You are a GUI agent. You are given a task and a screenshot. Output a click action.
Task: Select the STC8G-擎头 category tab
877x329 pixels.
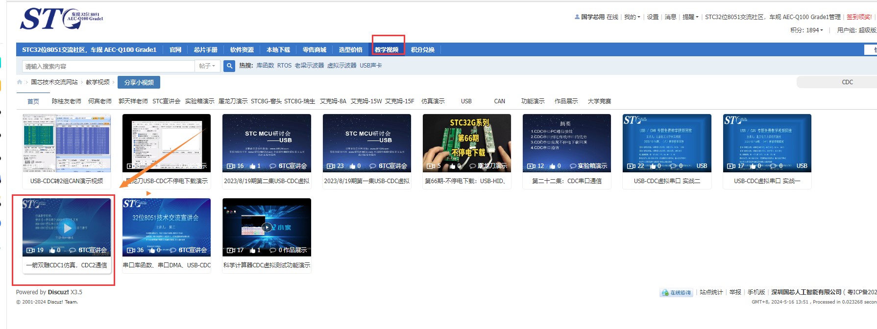[x=267, y=101]
